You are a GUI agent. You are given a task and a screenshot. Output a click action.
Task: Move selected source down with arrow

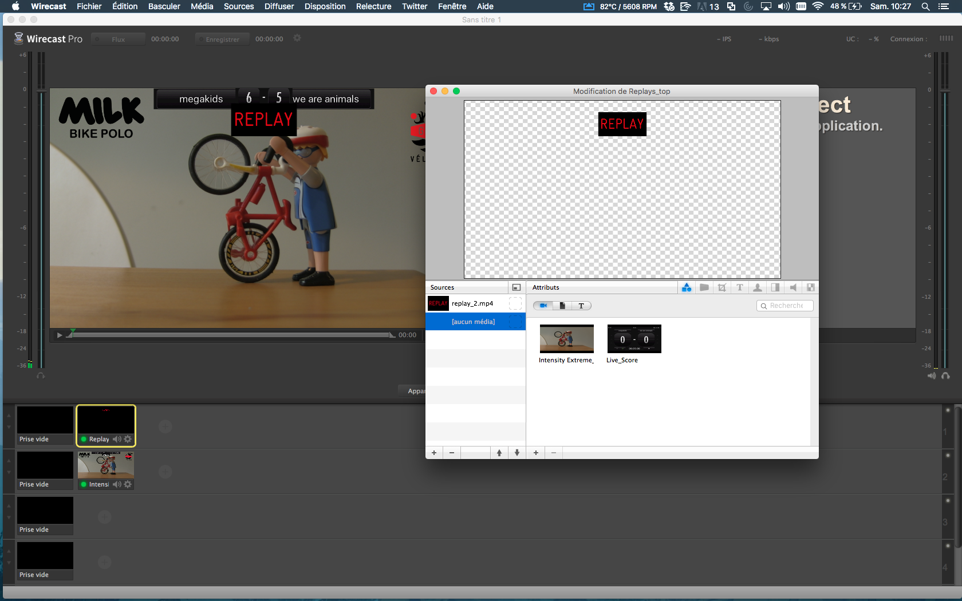(x=517, y=453)
